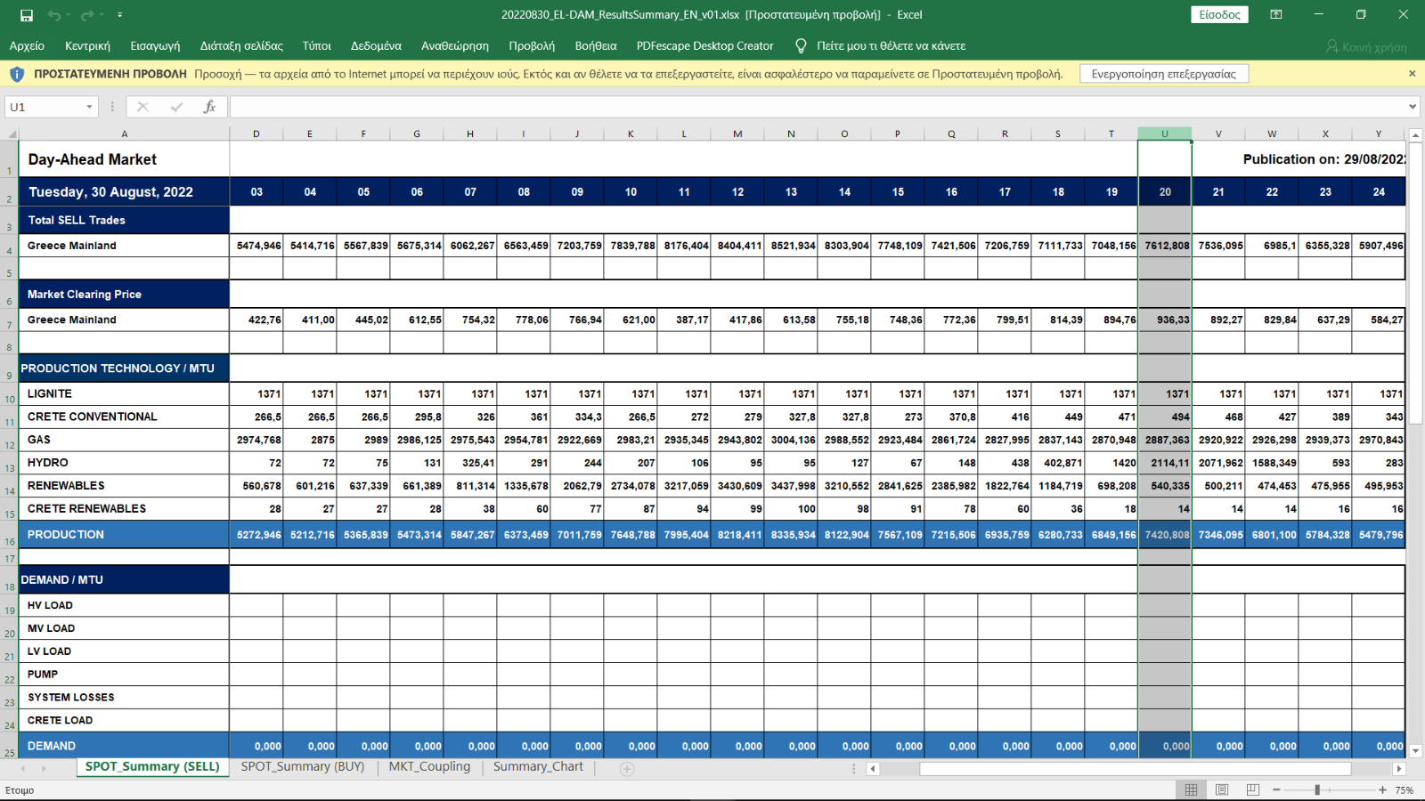The image size is (1425, 801).
Task: Click the 'Πείτε μου τι θέλετε' search box
Action: [x=892, y=45]
